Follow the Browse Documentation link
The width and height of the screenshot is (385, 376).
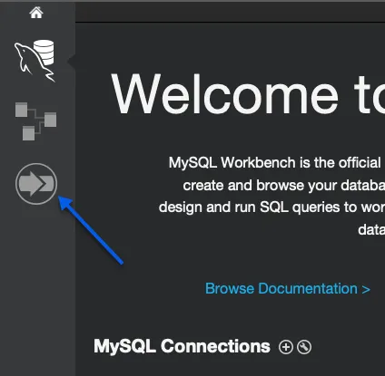(x=288, y=288)
